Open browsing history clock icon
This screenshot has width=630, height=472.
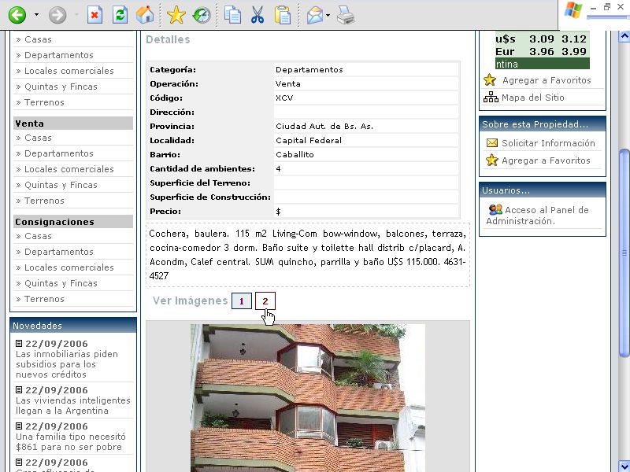pyautogui.click(x=202, y=15)
